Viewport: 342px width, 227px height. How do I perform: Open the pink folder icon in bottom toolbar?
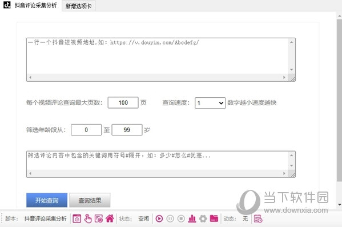tap(214, 218)
